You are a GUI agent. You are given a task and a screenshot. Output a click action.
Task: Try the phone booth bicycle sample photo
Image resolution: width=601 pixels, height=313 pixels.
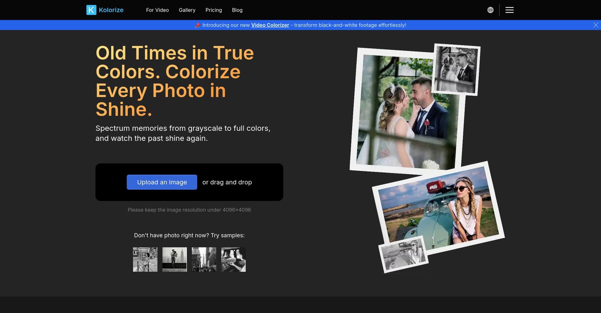145,259
